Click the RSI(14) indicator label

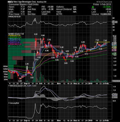coord(15,16)
